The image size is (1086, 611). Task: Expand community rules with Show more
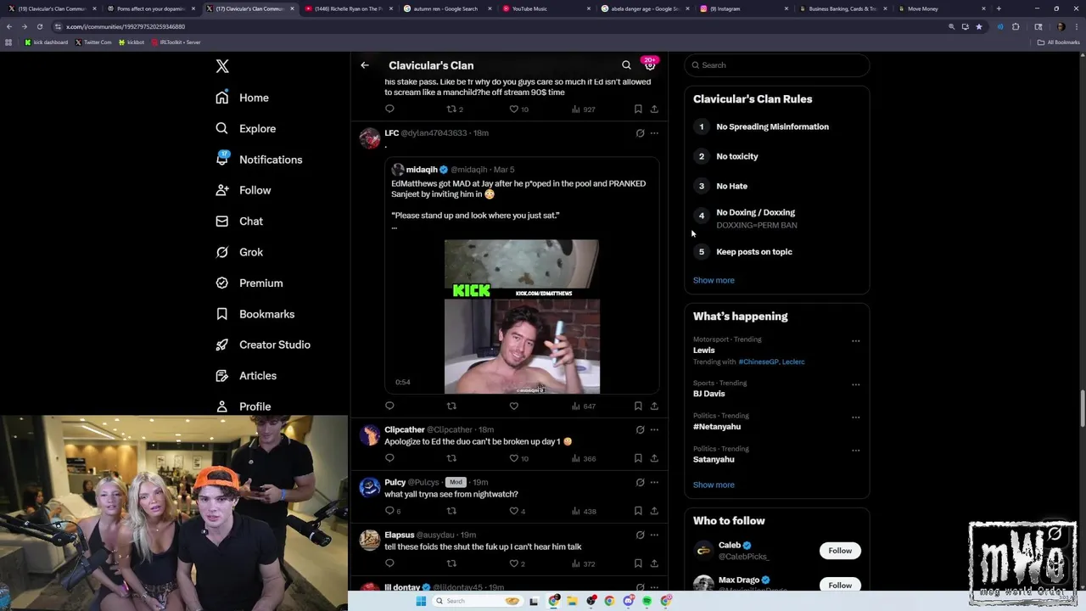pos(714,280)
